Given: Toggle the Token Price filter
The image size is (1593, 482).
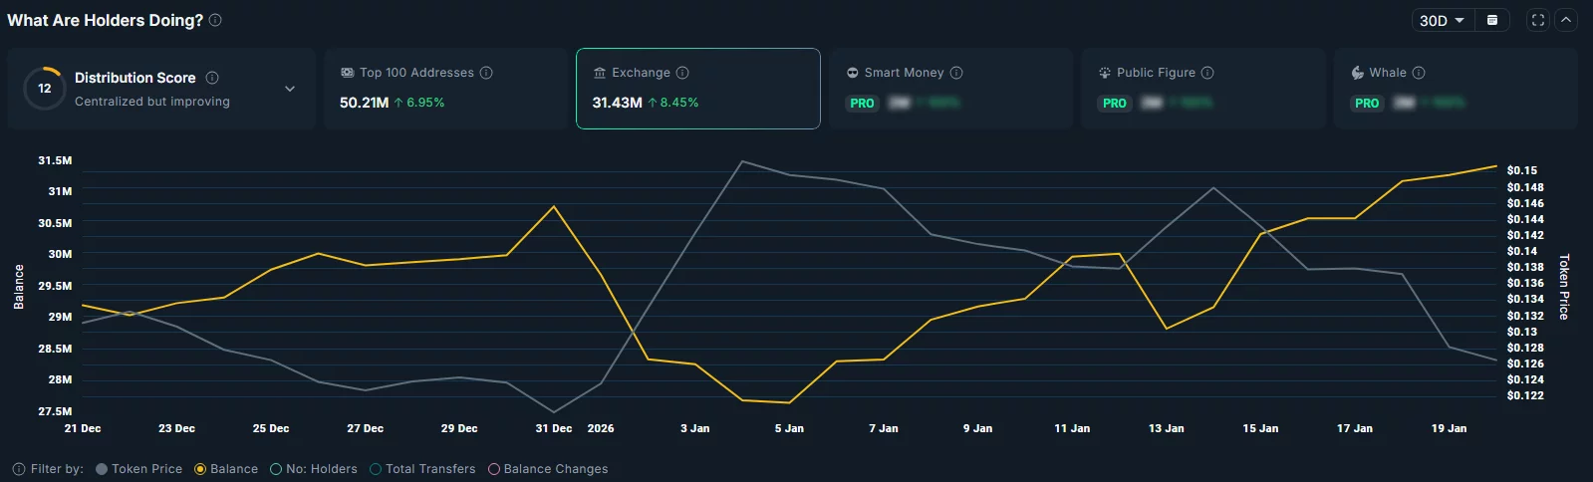Looking at the screenshot, I should point(138,469).
